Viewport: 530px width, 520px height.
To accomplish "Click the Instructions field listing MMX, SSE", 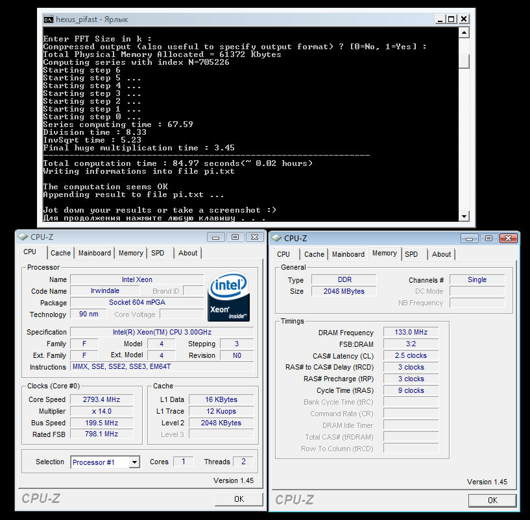I will click(x=162, y=366).
